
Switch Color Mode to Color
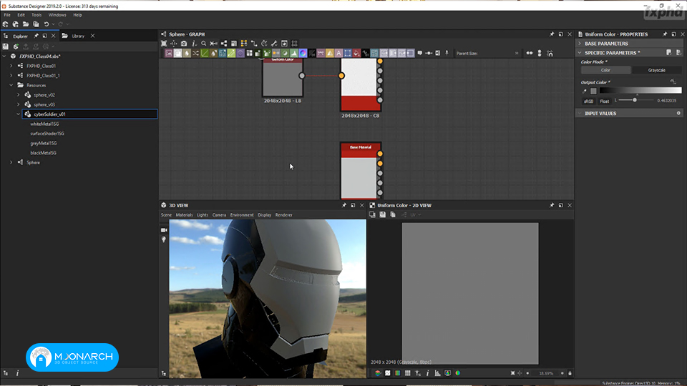click(x=605, y=70)
